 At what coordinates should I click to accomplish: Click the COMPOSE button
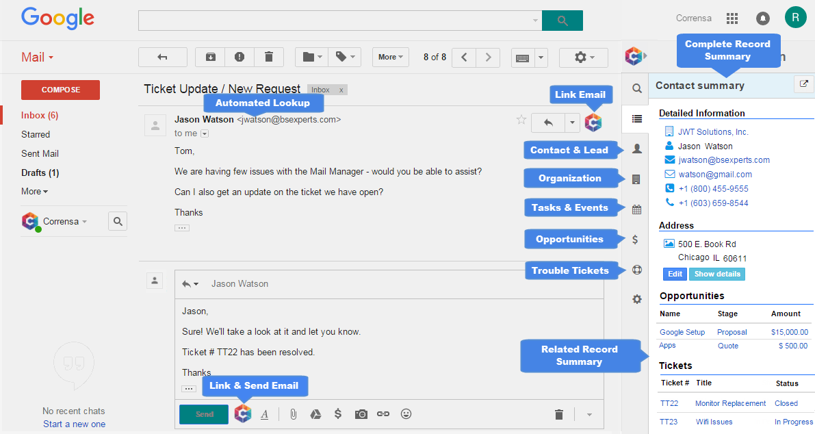click(60, 90)
